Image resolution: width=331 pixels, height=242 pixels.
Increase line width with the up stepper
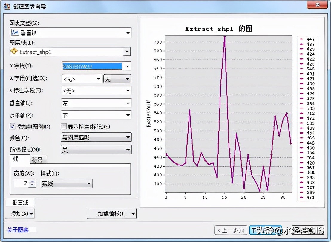32,181
